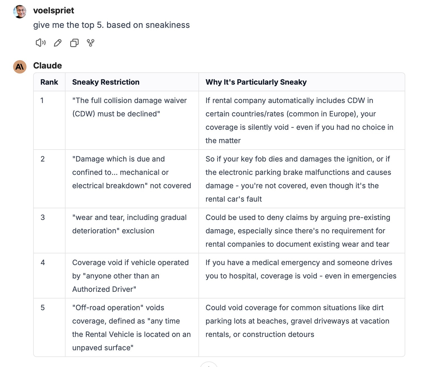Image resolution: width=432 pixels, height=367 pixels.
Task: Click the Off-road operation restriction cell
Action: coord(132,327)
